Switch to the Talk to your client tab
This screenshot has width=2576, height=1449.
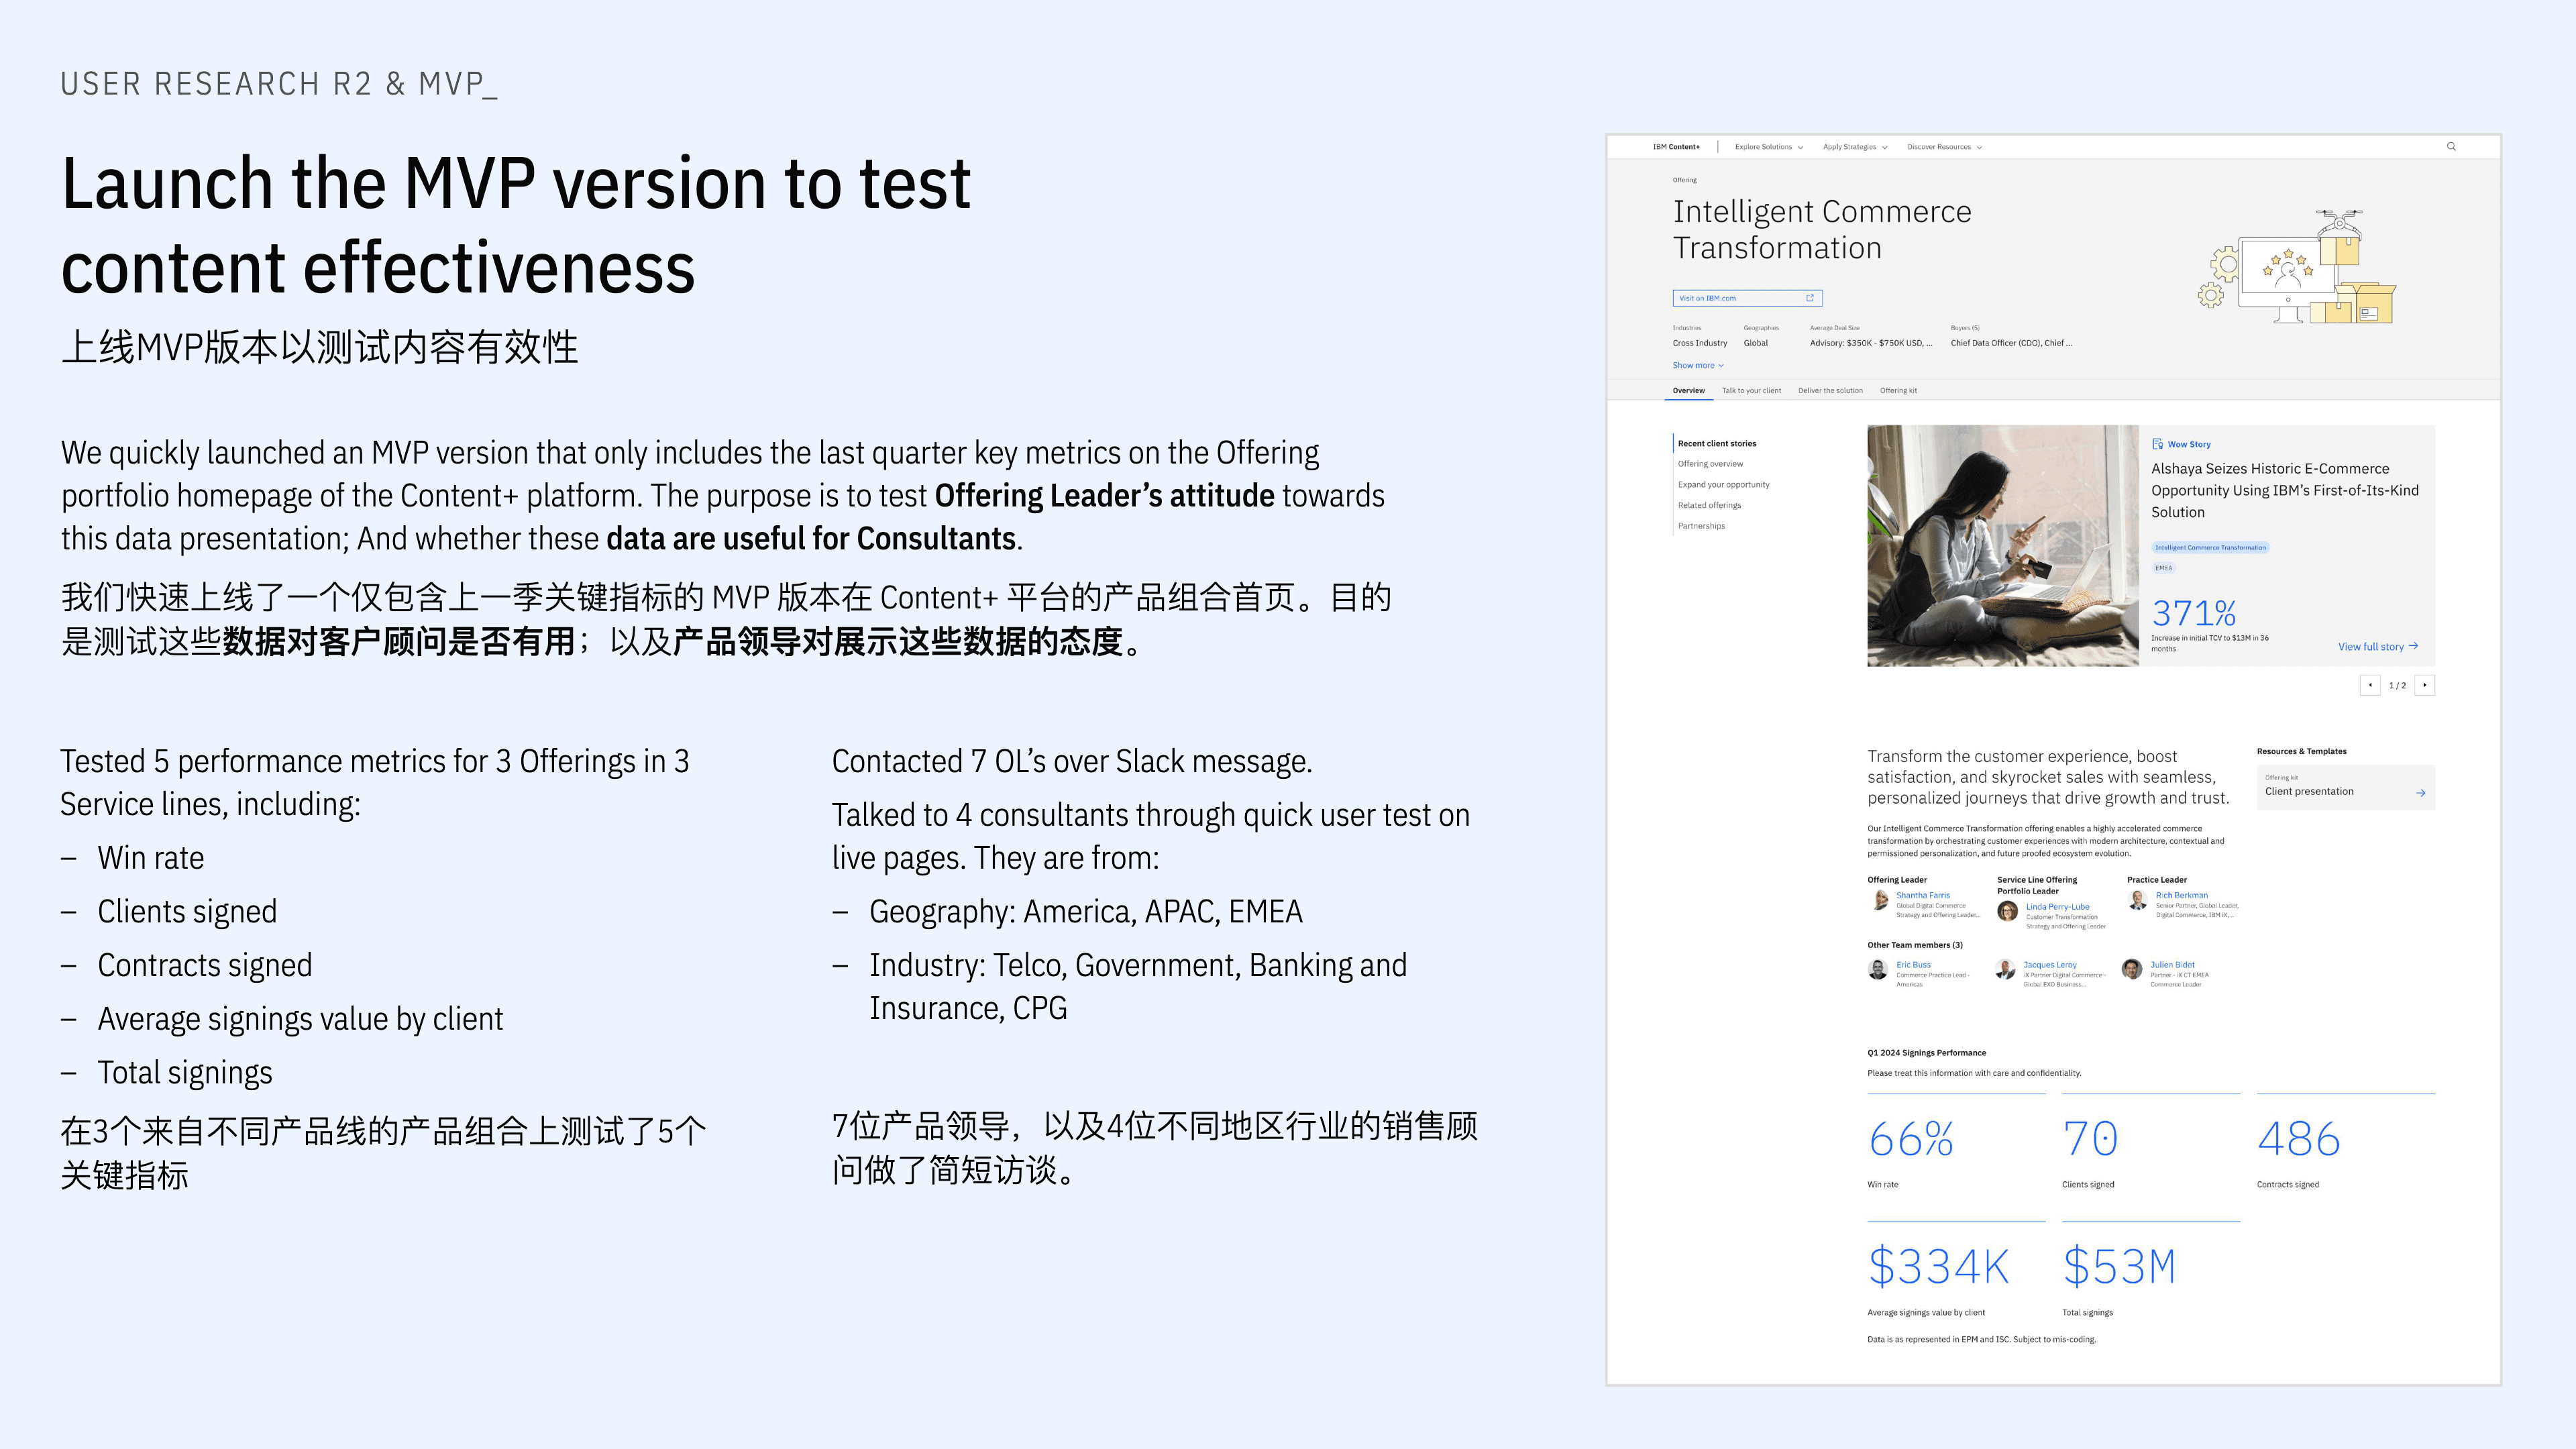point(1751,391)
